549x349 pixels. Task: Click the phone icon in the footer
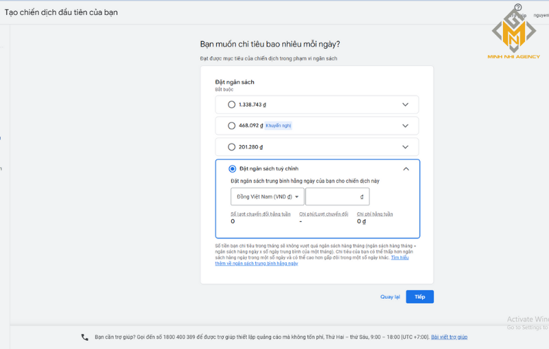coord(84,337)
